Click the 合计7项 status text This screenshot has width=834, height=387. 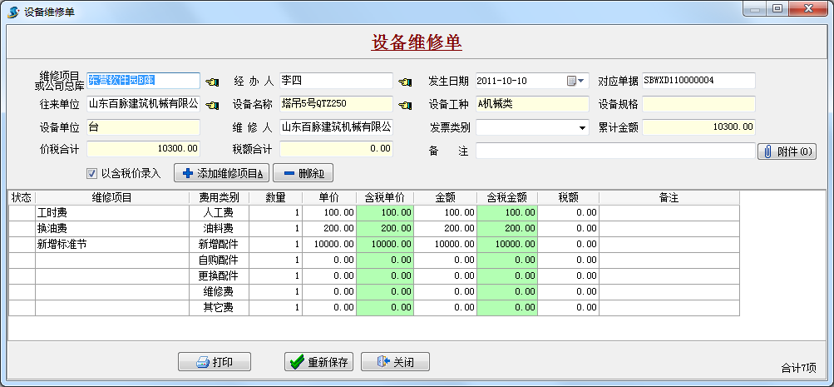point(798,368)
